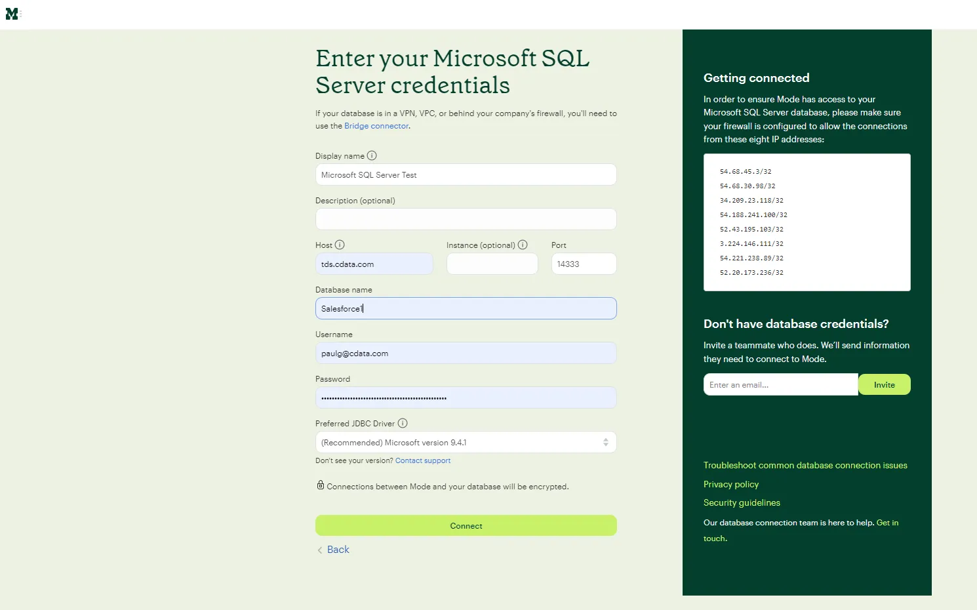Open the Bridge connector link
The image size is (977, 610).
pos(376,126)
